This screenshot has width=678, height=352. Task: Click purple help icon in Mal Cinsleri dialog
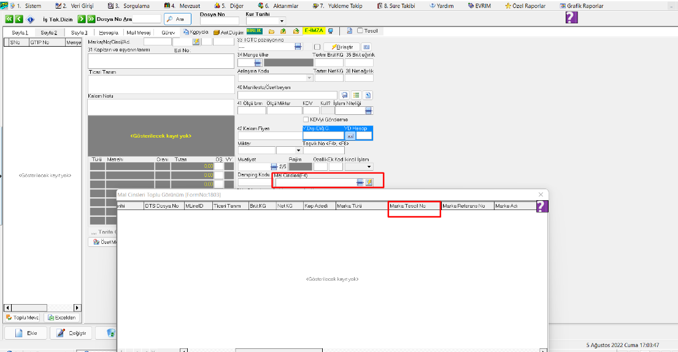click(x=542, y=206)
